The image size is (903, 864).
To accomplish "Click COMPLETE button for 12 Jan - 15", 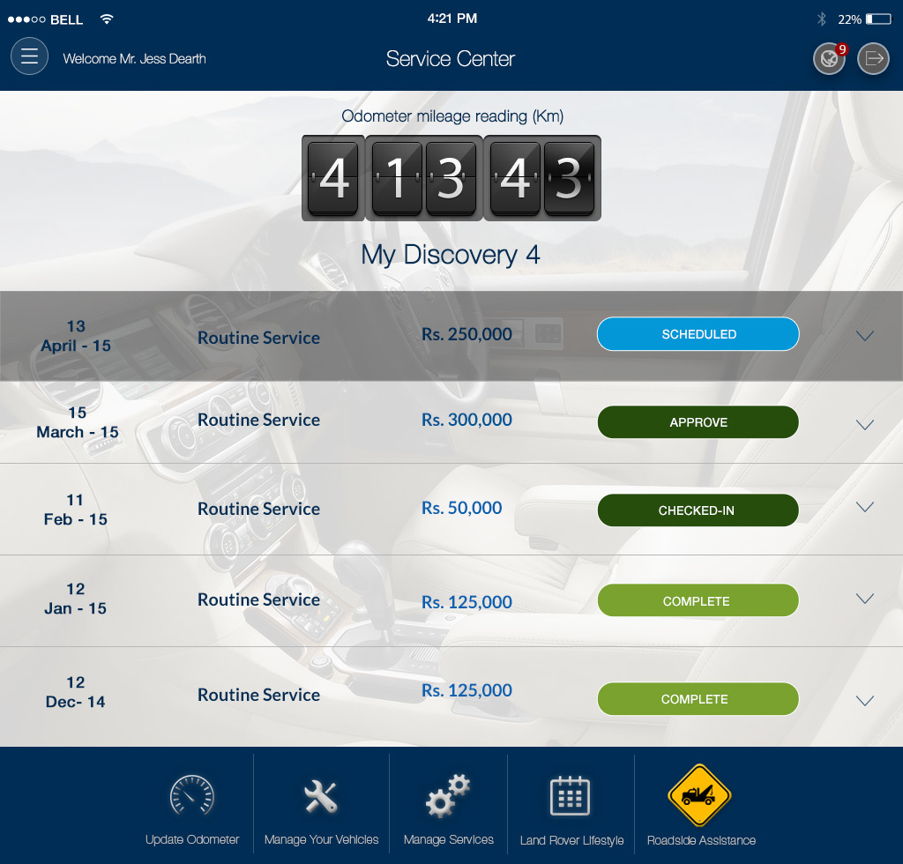I will pos(698,600).
